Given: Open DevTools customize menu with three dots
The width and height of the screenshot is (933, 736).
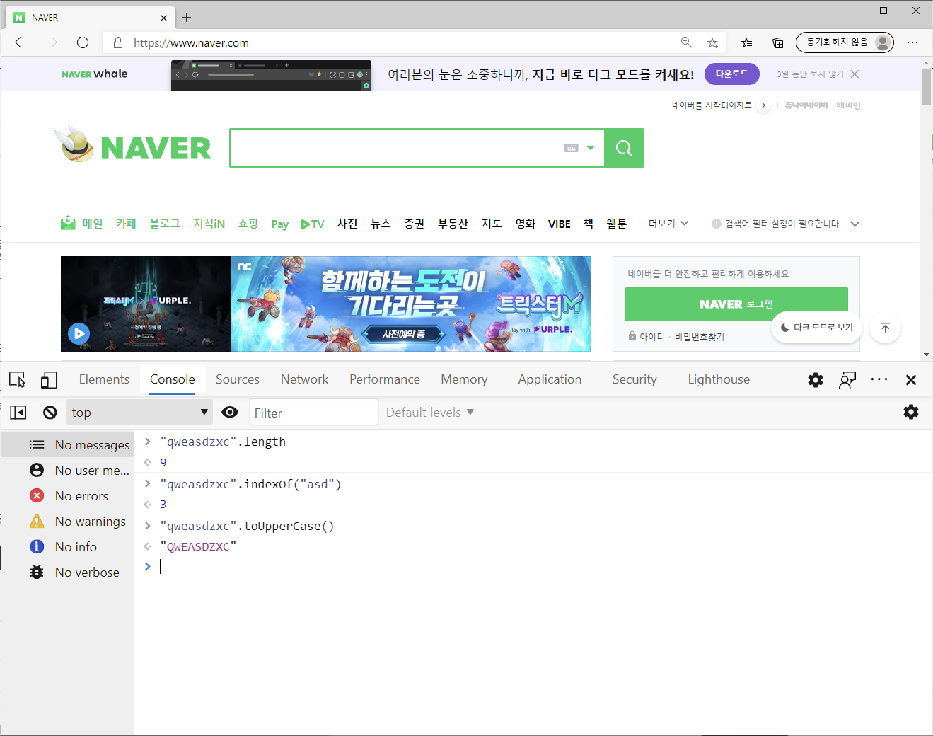Looking at the screenshot, I should 879,379.
